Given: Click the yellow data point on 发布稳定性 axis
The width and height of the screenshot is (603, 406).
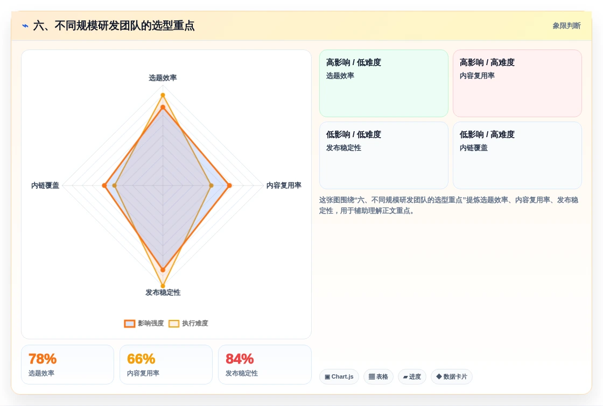Looking at the screenshot, I should [x=163, y=286].
